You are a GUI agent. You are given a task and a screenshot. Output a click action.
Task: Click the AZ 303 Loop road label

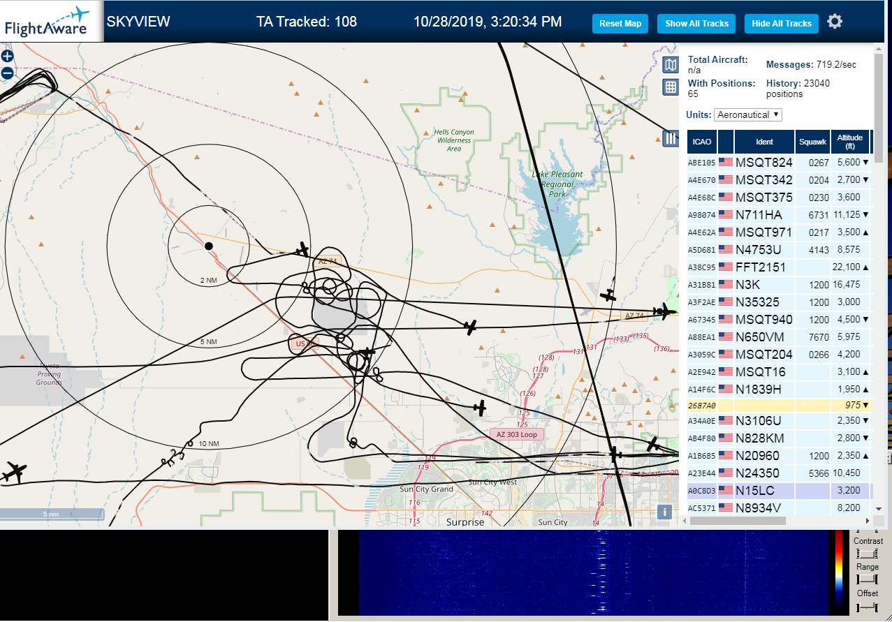(x=517, y=434)
